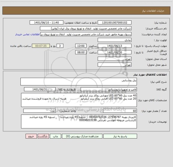This screenshot has width=173, height=167.
Task: Click the بازگشت back button
Action: click(43, 136)
